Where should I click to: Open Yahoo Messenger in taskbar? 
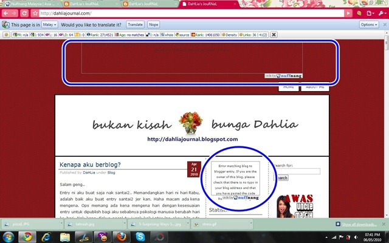pyautogui.click(x=102, y=237)
